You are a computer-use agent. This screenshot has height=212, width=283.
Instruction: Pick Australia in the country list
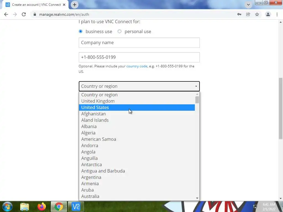tap(137, 196)
